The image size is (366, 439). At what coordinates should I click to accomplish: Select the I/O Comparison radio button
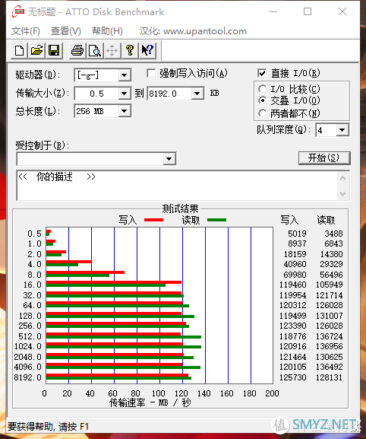[x=262, y=89]
